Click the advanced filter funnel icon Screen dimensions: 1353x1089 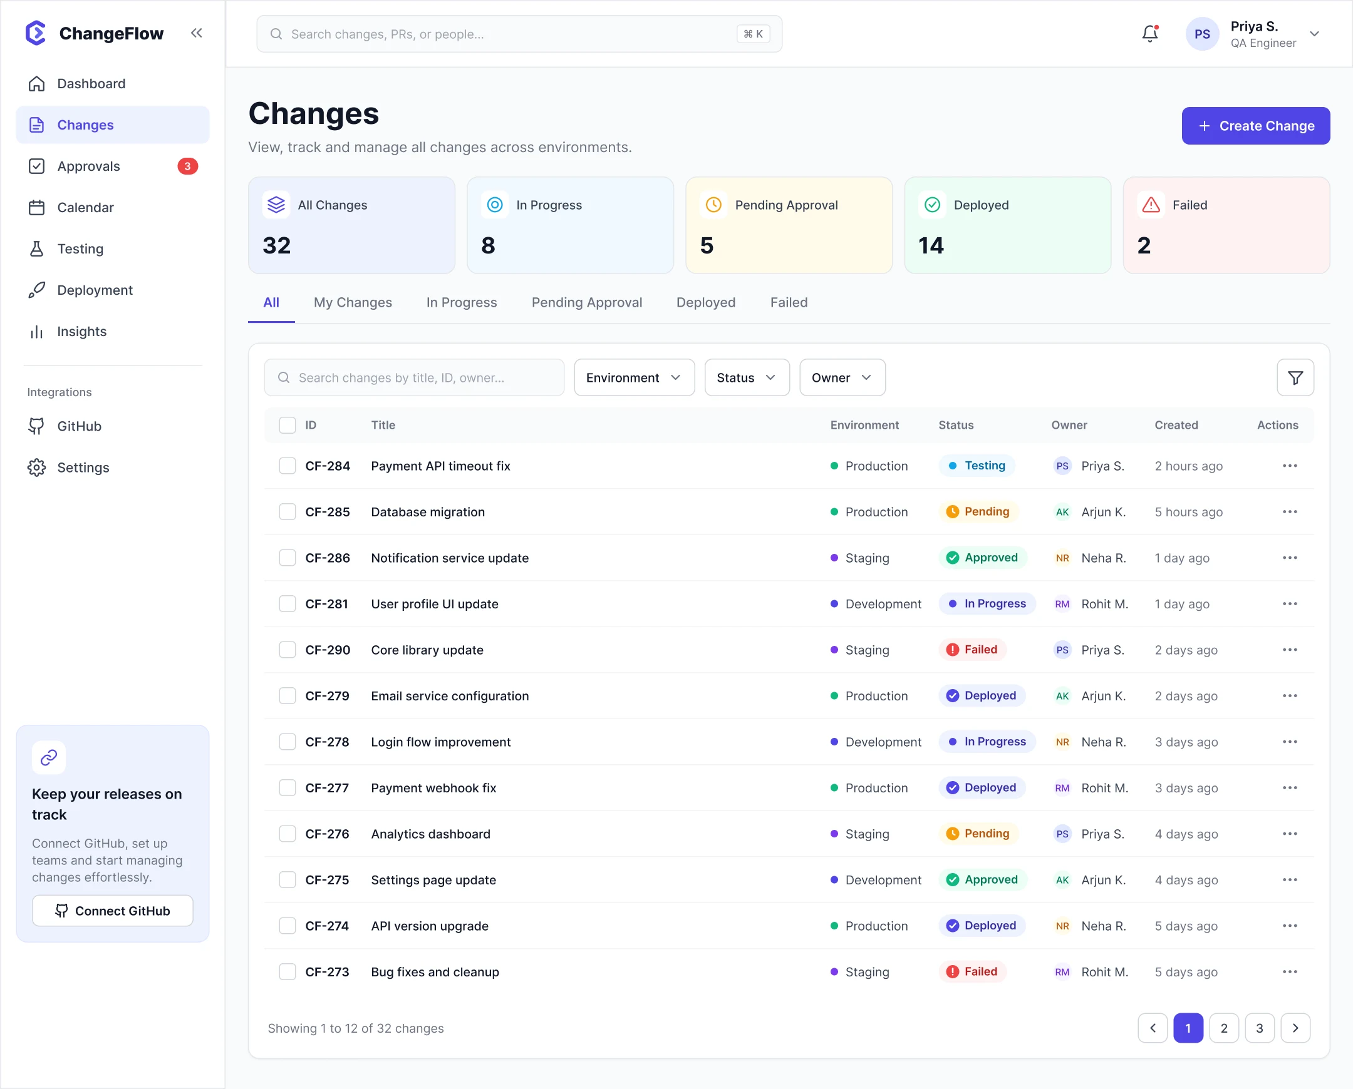(1295, 377)
